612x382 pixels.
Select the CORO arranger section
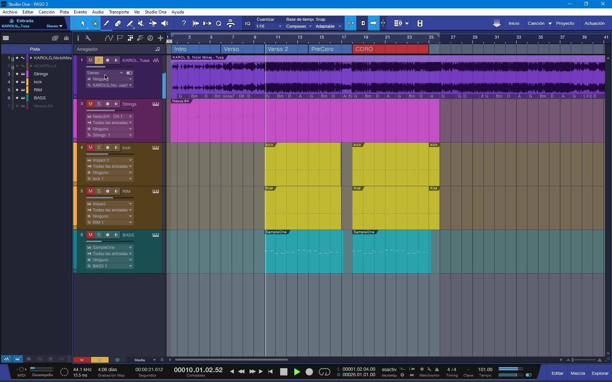pos(391,49)
